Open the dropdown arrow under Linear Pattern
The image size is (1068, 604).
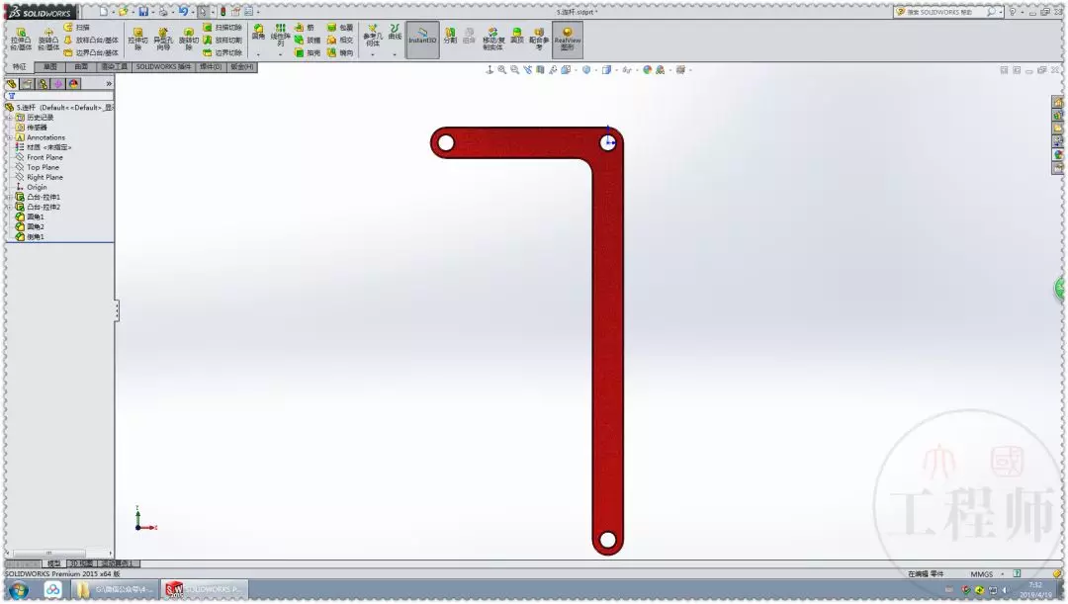pyautogui.click(x=280, y=54)
